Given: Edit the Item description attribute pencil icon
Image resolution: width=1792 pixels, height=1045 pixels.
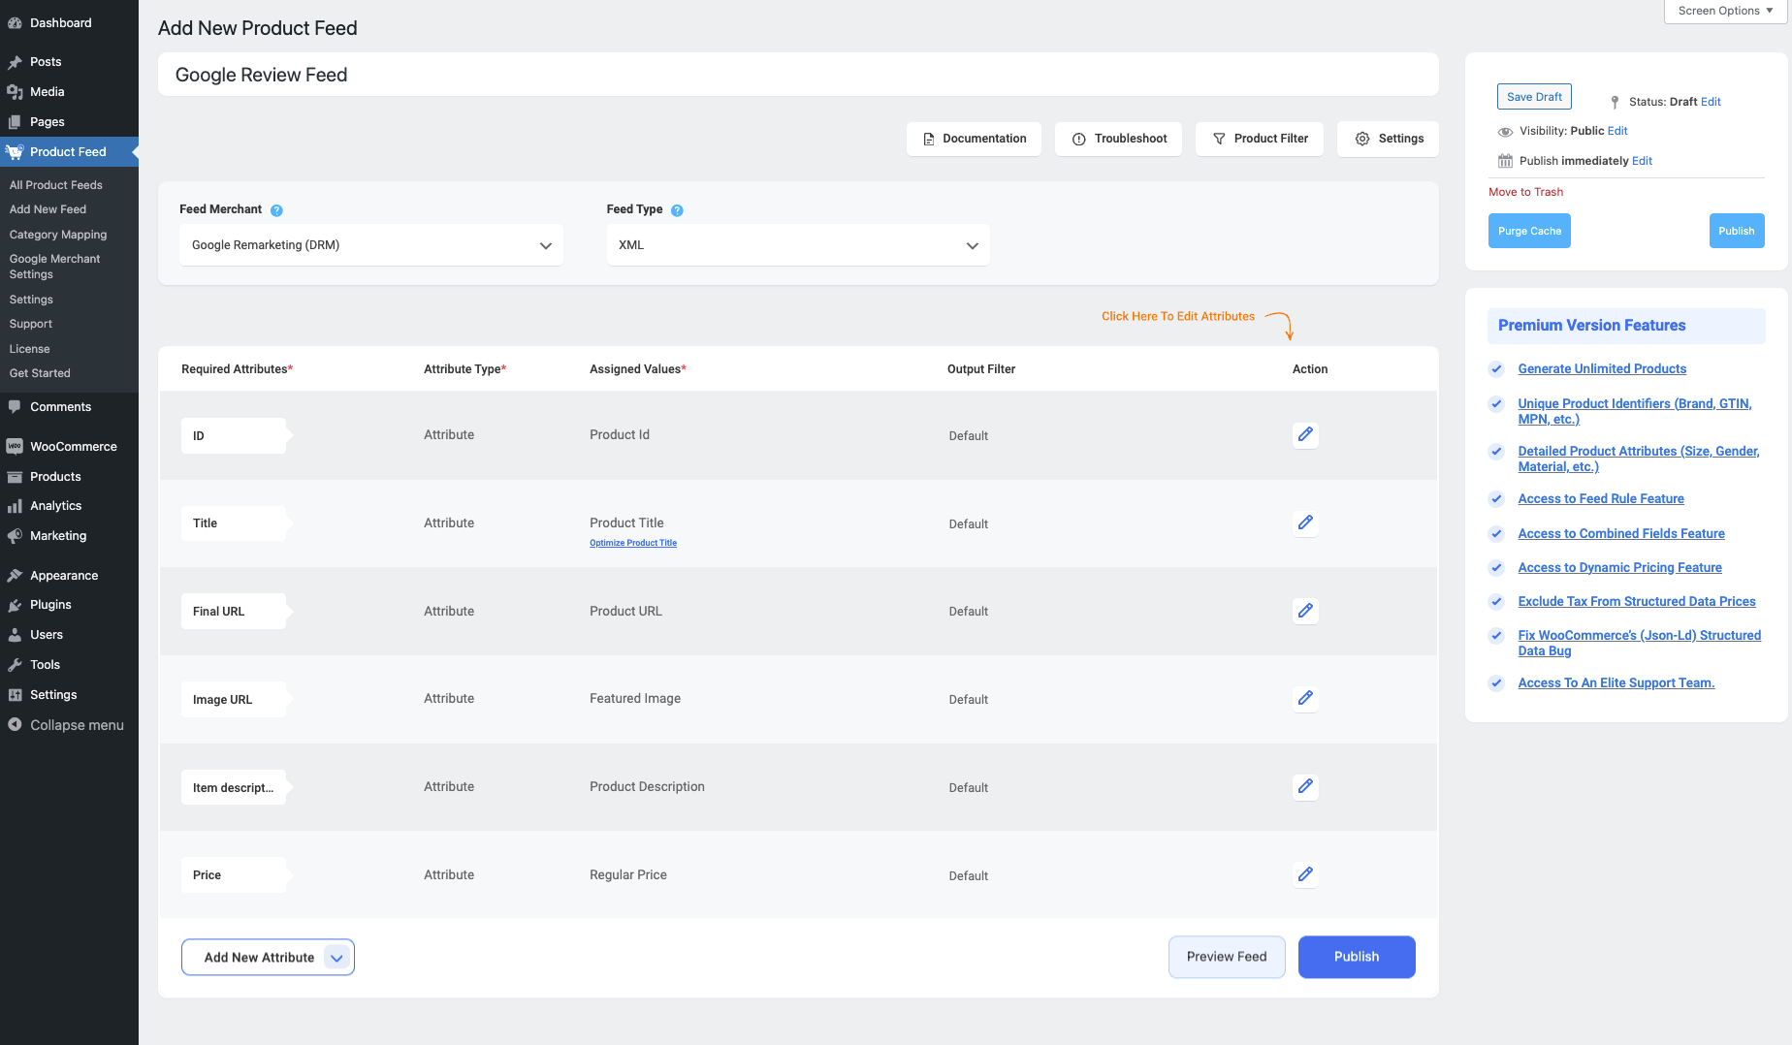Looking at the screenshot, I should coord(1305,786).
